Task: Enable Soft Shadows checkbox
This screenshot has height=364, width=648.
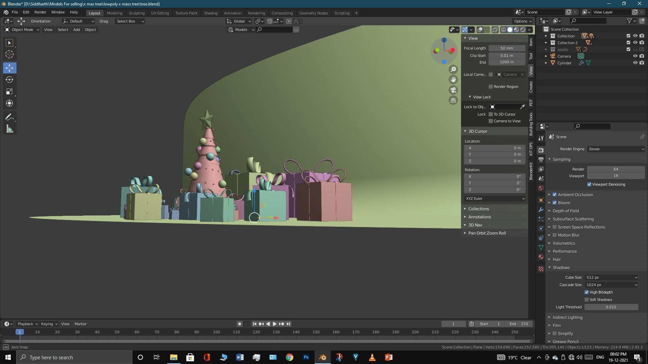Action: pyautogui.click(x=587, y=300)
